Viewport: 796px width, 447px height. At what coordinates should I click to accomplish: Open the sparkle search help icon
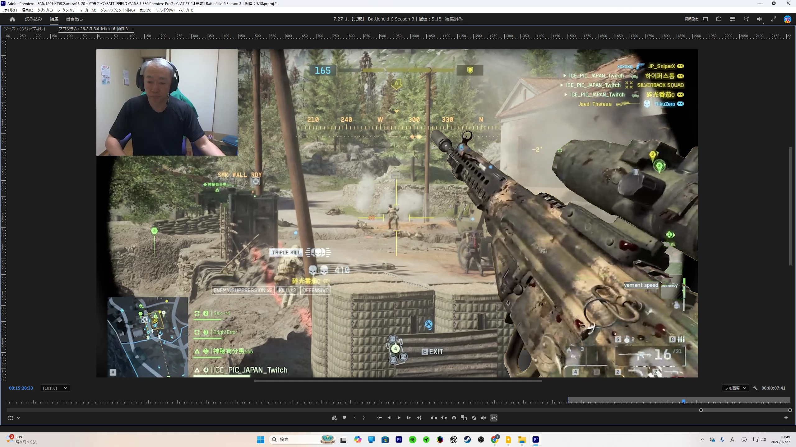[x=746, y=19]
